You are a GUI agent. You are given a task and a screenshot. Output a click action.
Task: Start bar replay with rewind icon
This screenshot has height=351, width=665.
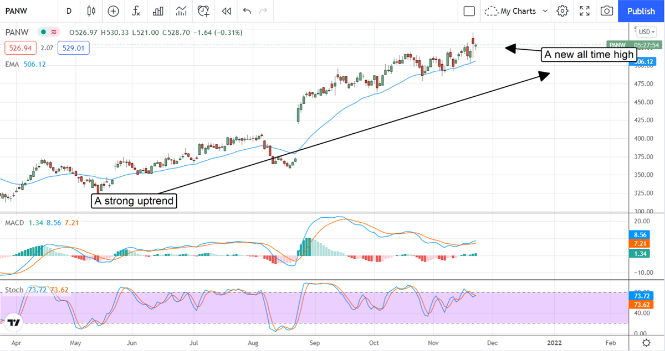tap(226, 11)
